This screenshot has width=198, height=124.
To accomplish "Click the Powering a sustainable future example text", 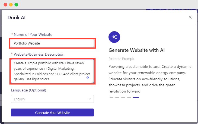I will (x=150, y=79).
